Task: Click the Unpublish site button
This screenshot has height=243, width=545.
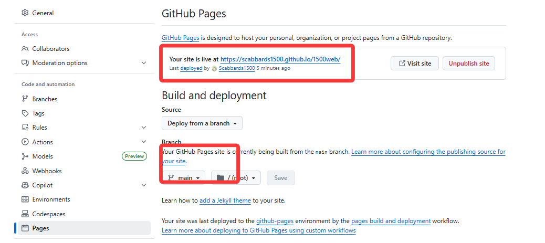Action: [x=468, y=64]
